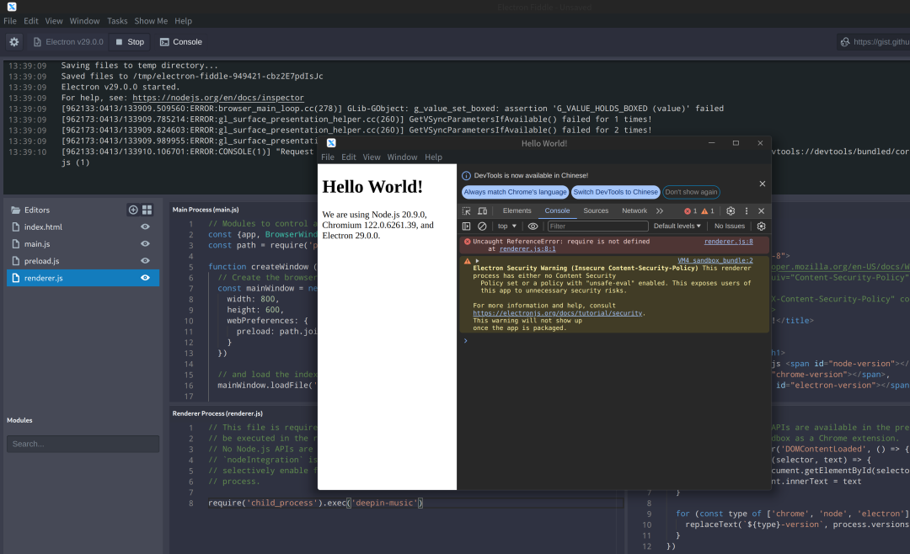910x554 pixels.
Task: Expand more DevTools tabs chevron
Action: [x=659, y=211]
